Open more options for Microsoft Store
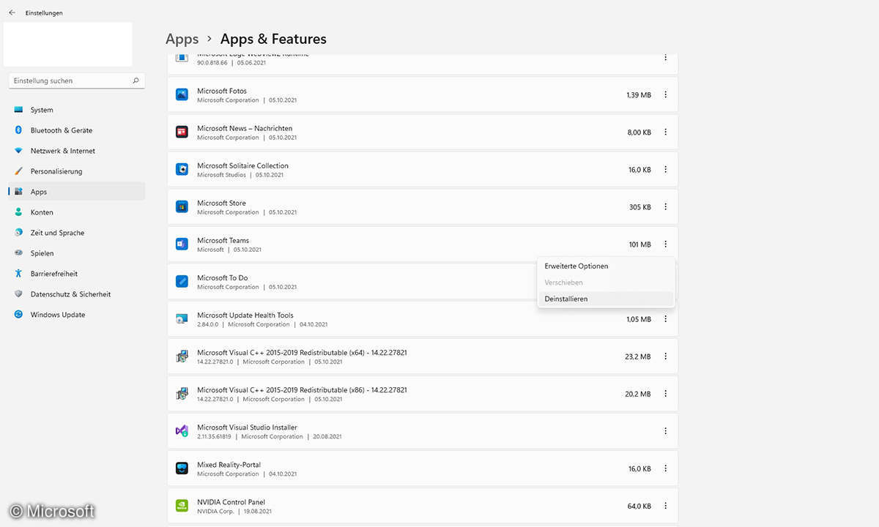The height and width of the screenshot is (527, 879). [x=665, y=206]
